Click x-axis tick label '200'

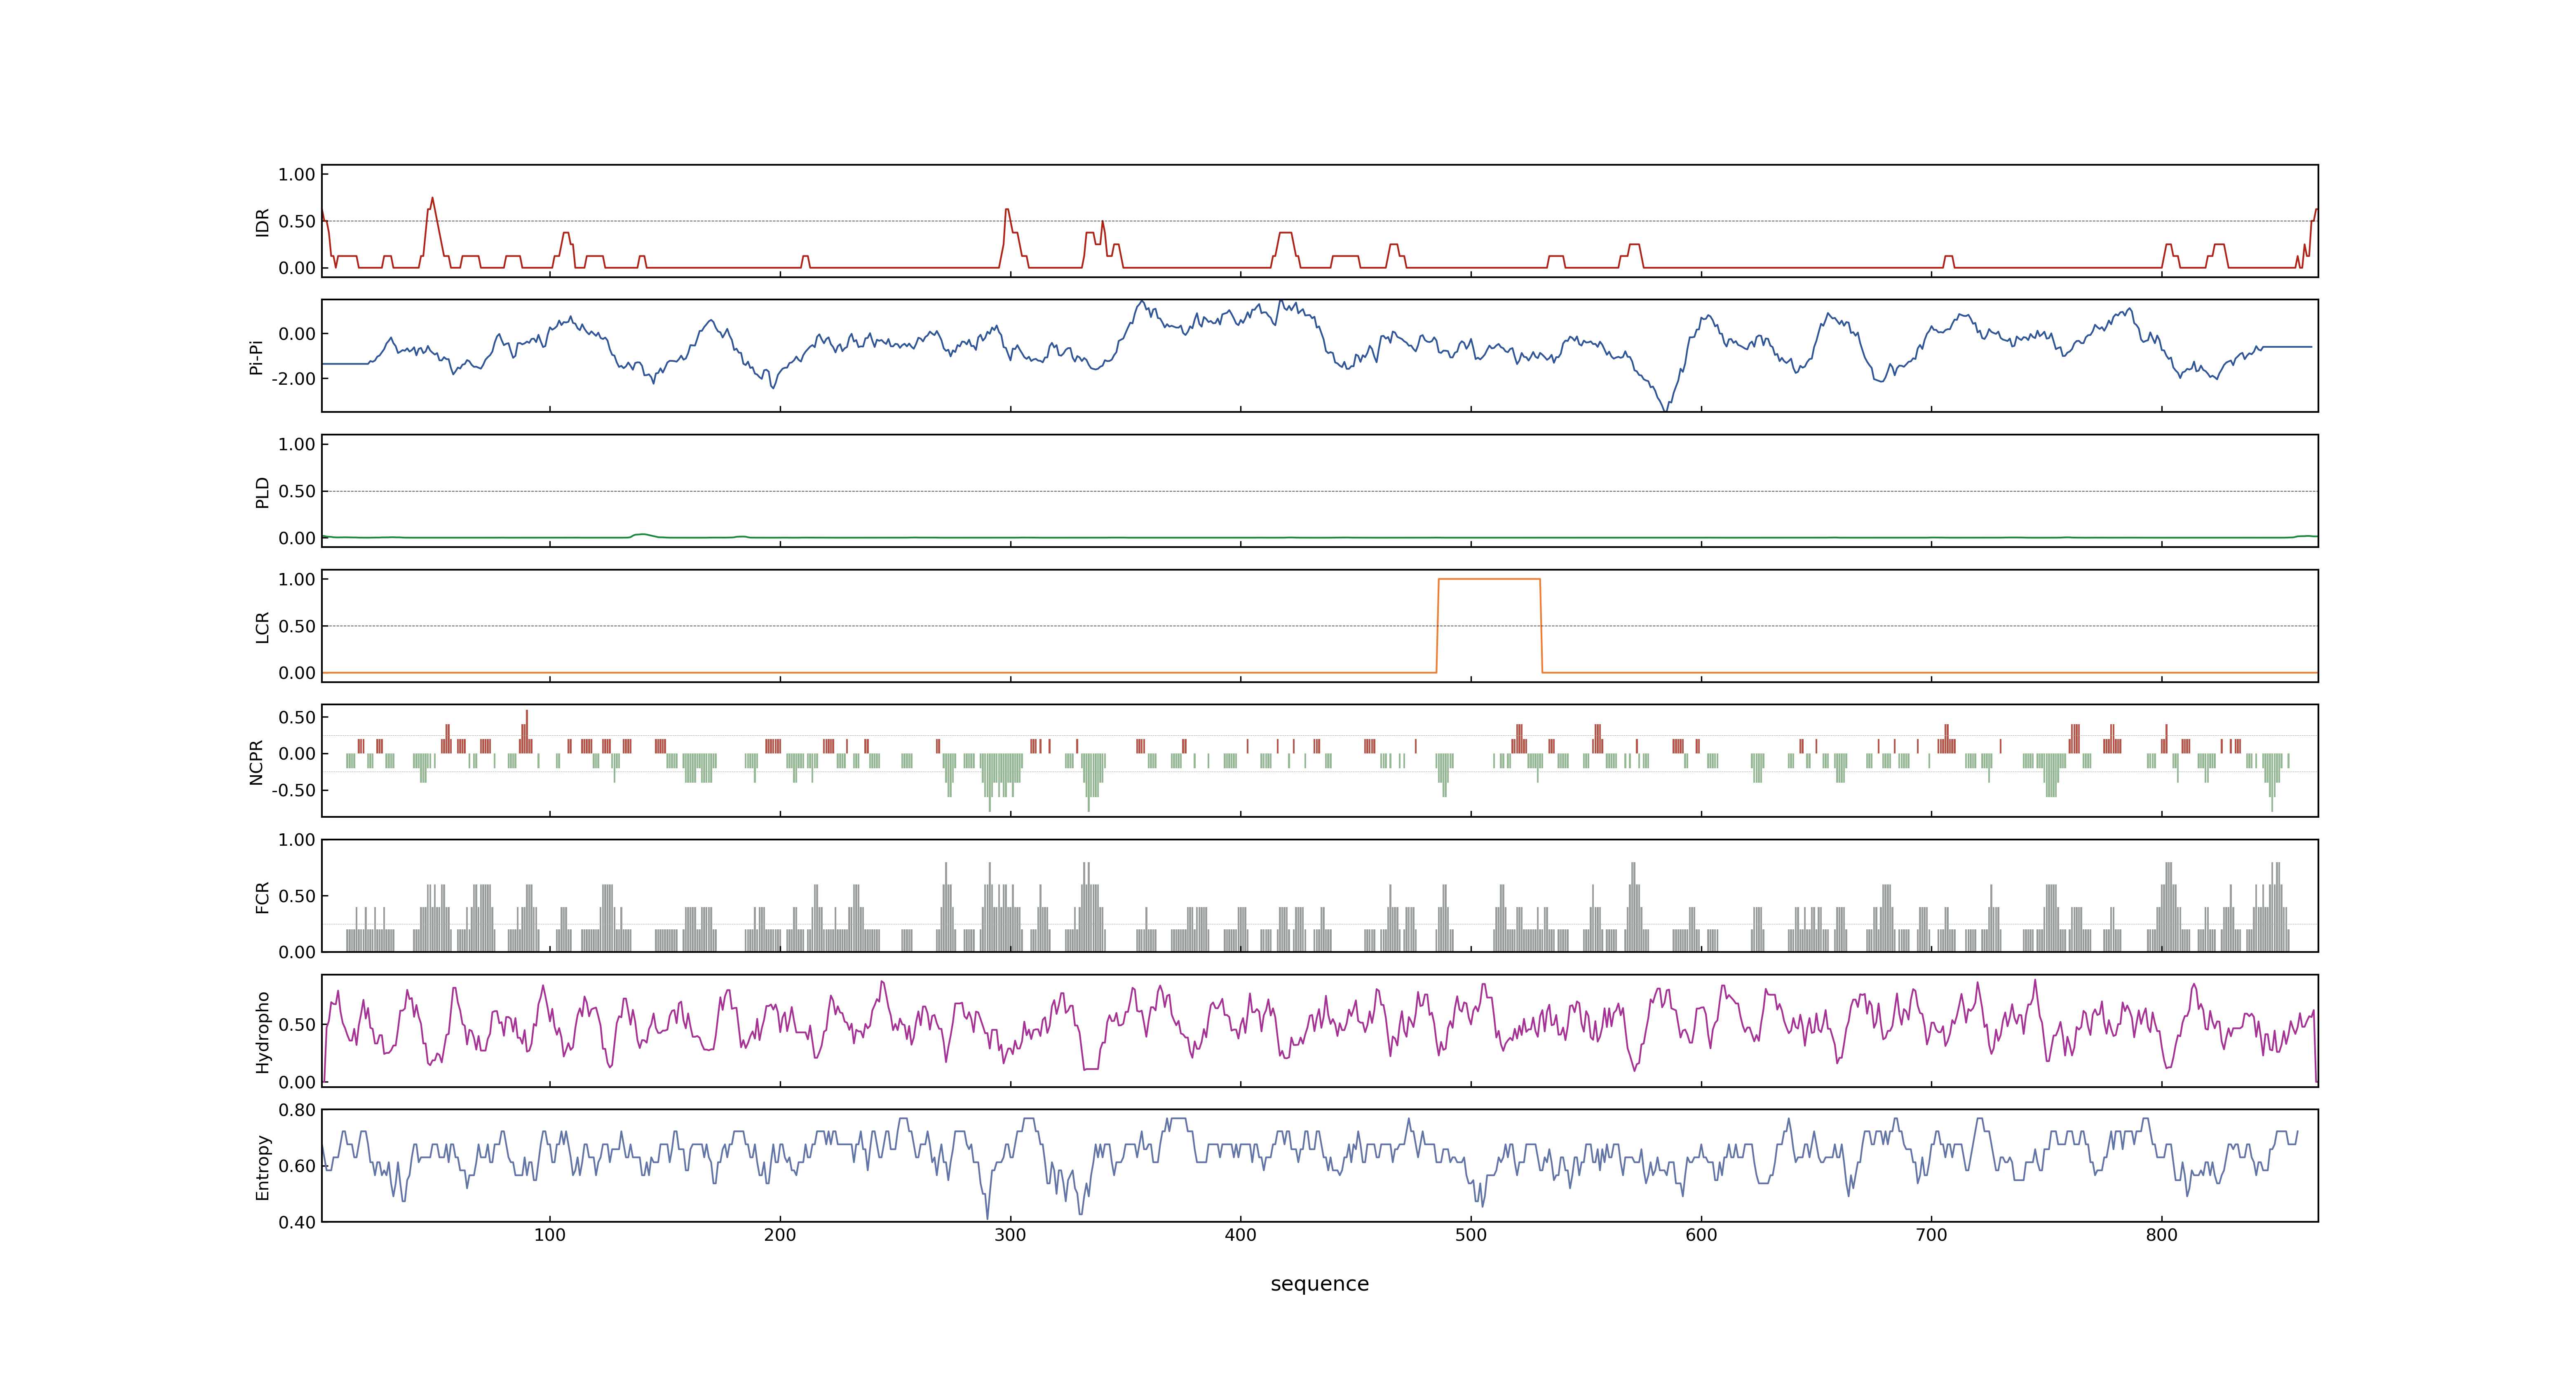click(780, 1235)
